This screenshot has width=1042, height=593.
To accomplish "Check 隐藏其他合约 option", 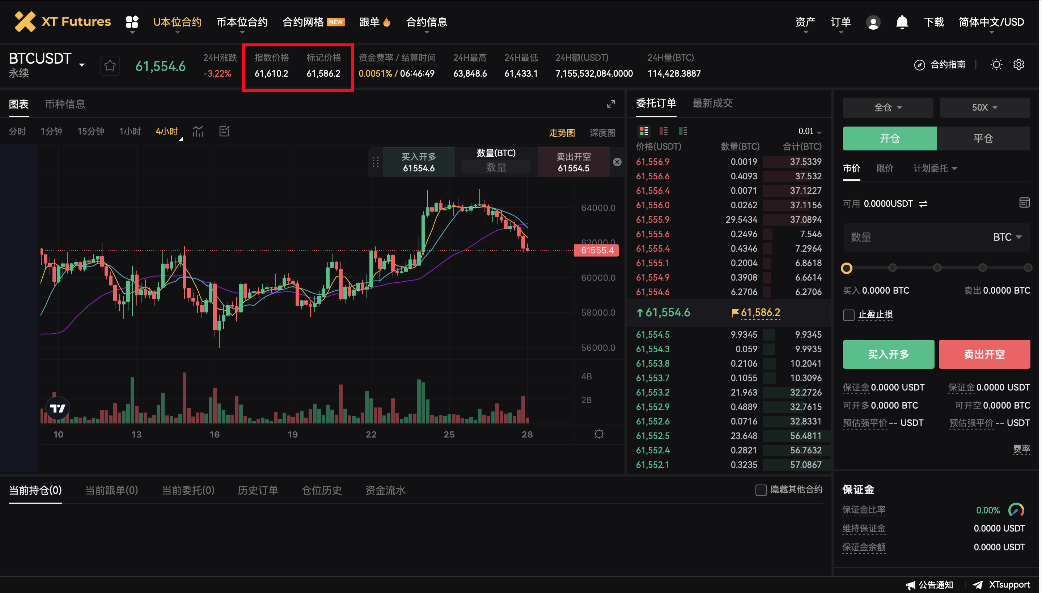I will click(x=761, y=490).
